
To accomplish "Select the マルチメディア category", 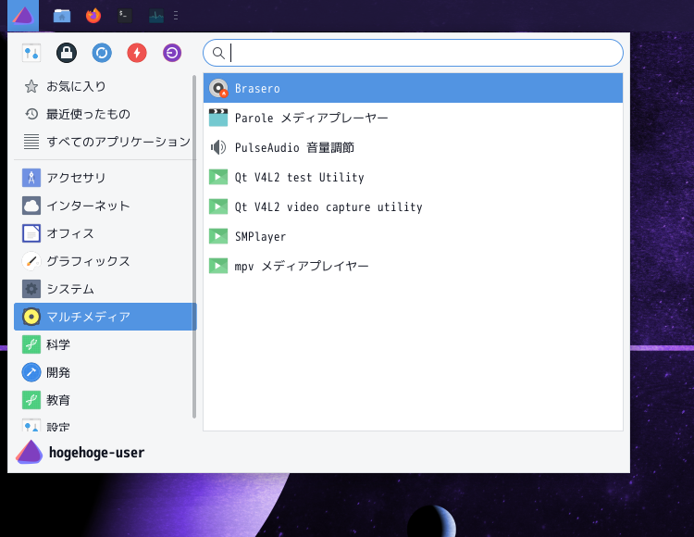I will click(x=105, y=317).
